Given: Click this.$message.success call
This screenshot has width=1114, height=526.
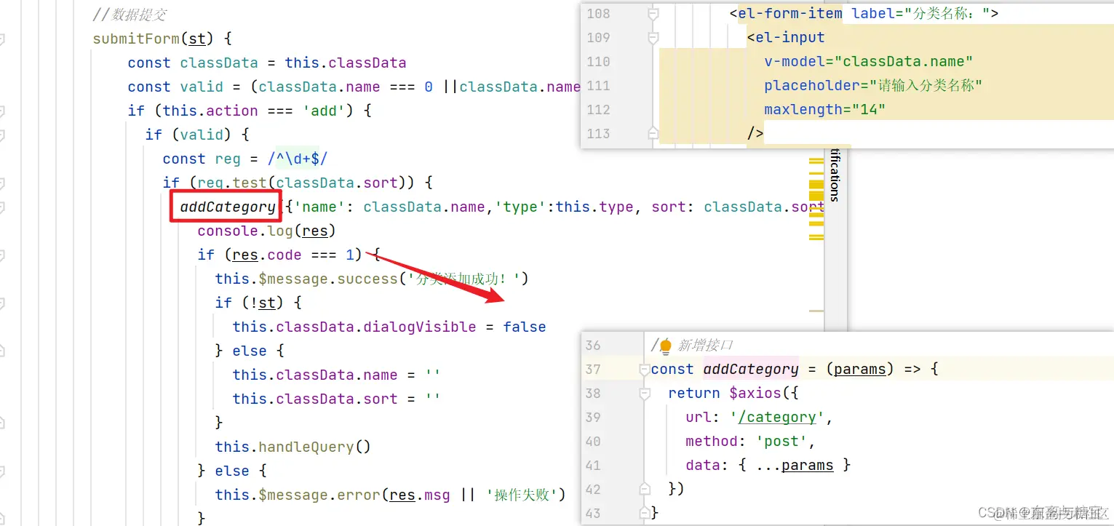Looking at the screenshot, I should point(371,279).
